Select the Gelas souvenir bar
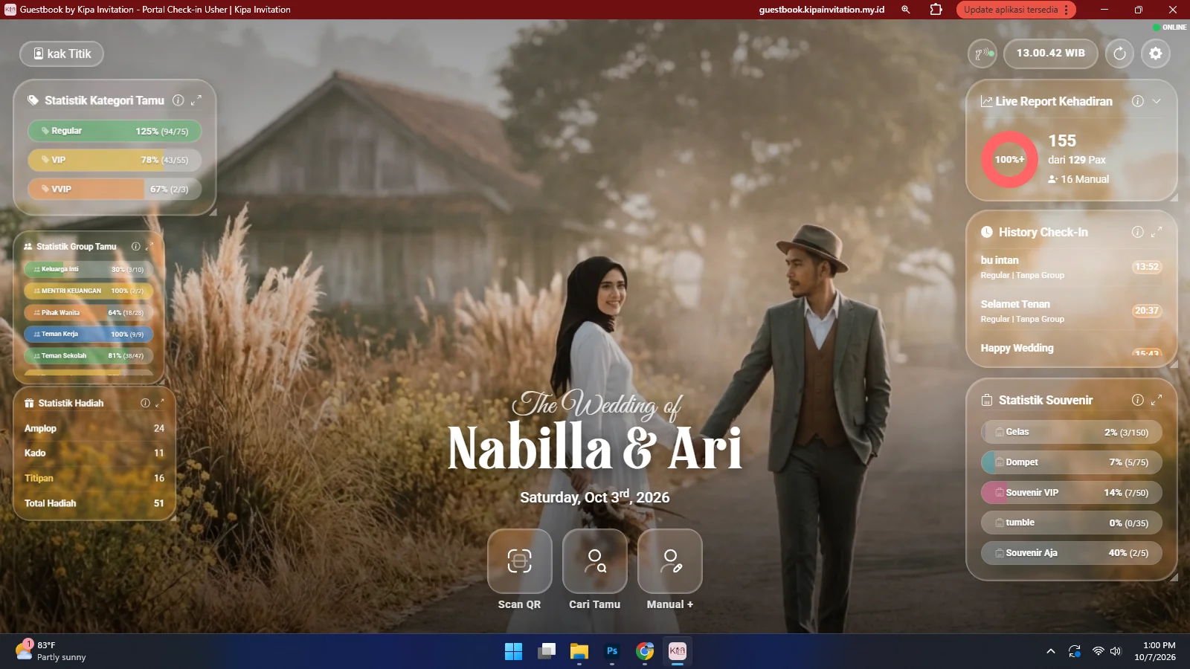 tap(1071, 432)
